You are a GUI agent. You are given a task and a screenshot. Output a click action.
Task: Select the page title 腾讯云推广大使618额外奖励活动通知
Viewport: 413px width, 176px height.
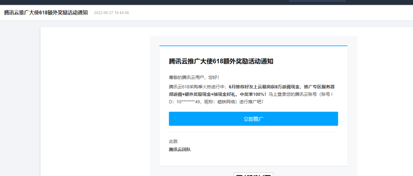[x=46, y=12]
